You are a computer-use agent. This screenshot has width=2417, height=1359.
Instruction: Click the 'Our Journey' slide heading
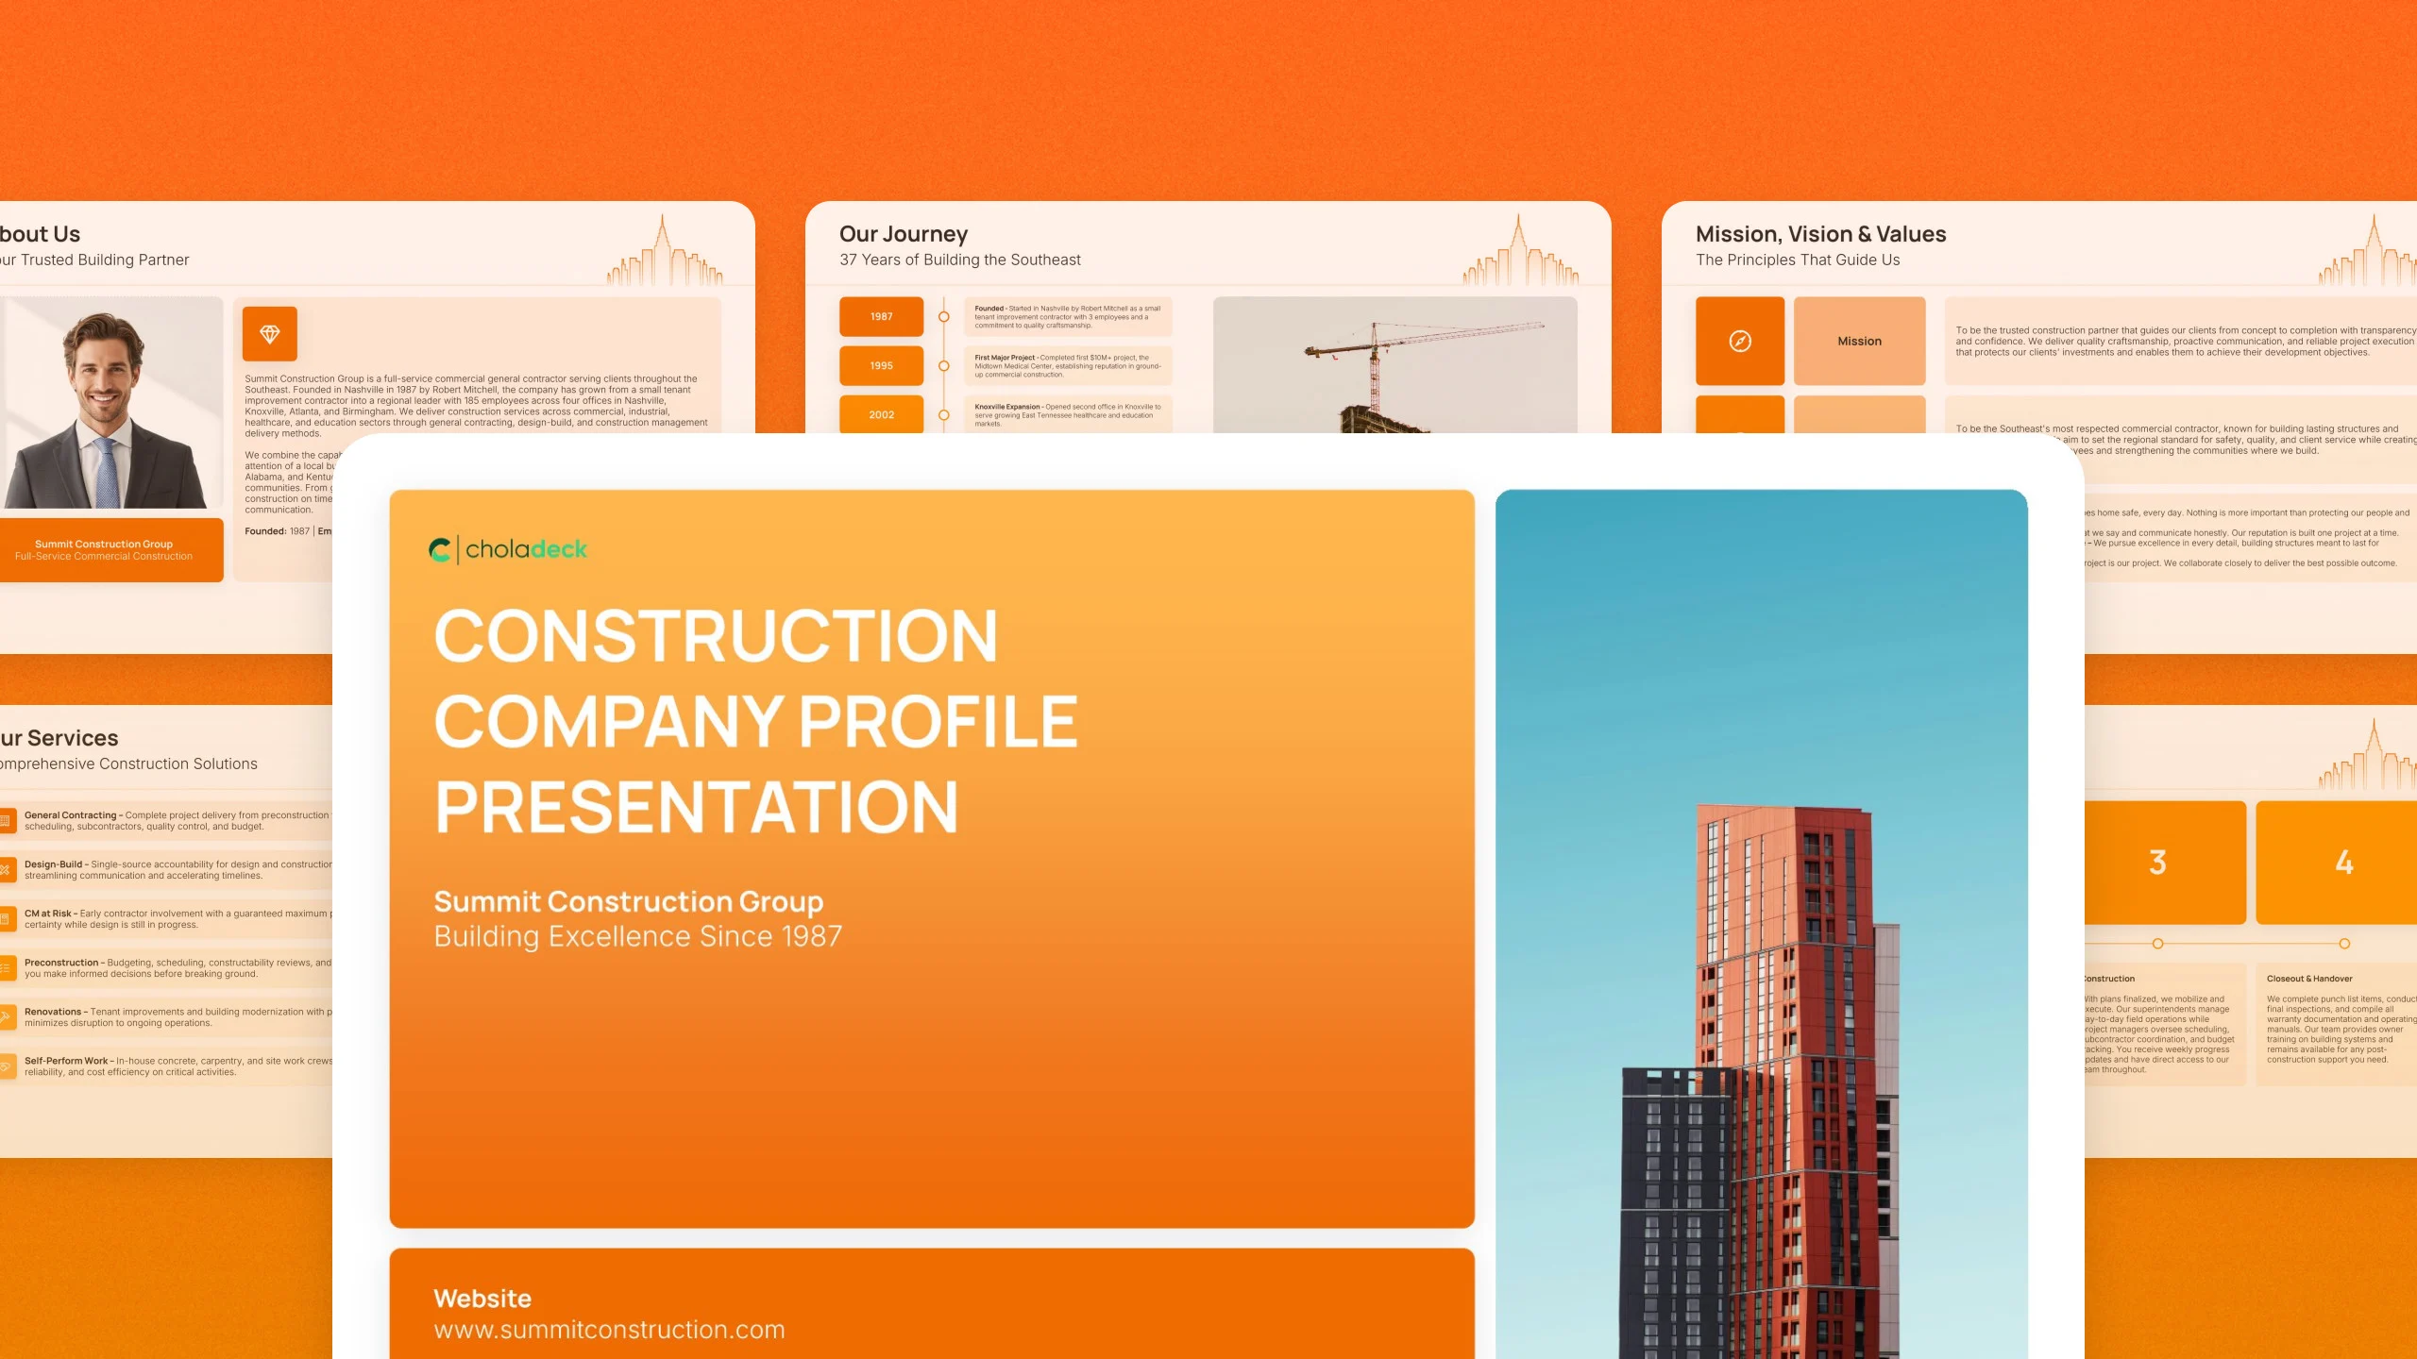coord(904,234)
